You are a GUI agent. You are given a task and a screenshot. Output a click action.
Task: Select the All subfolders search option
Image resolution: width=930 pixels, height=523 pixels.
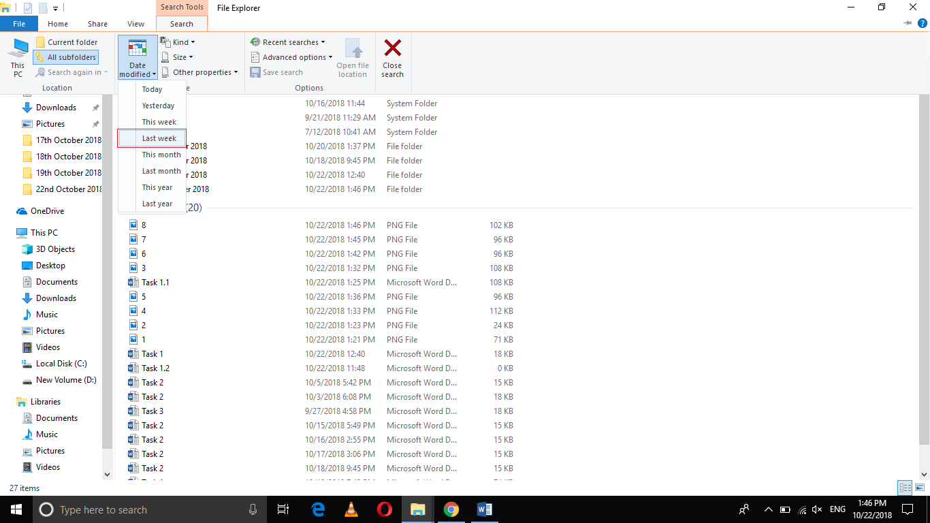pos(65,57)
